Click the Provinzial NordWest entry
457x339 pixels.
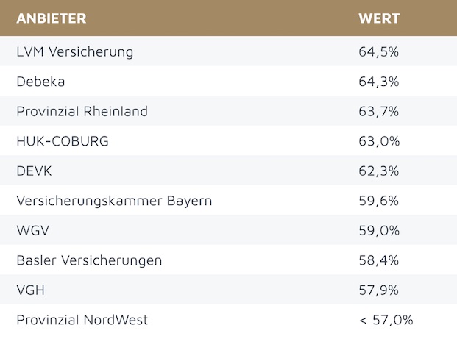pos(82,320)
